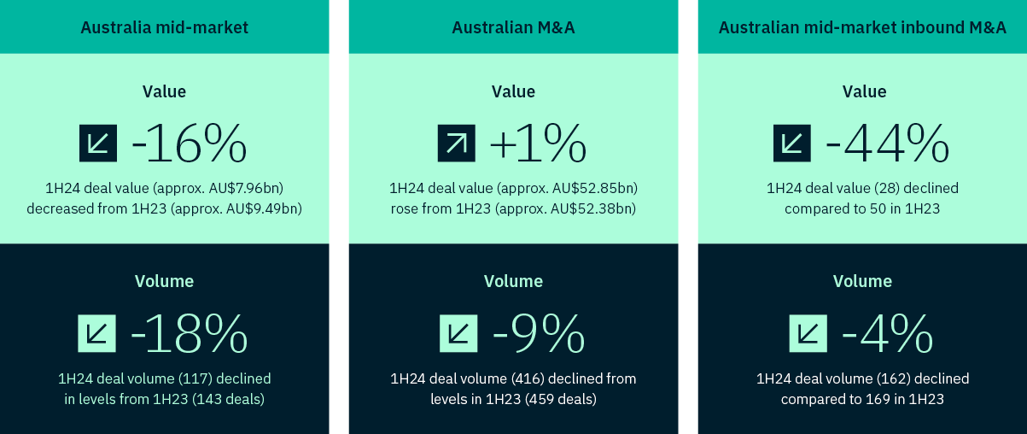Click the down arrow icon beside -9%
This screenshot has height=434, width=1027.
coord(458,333)
